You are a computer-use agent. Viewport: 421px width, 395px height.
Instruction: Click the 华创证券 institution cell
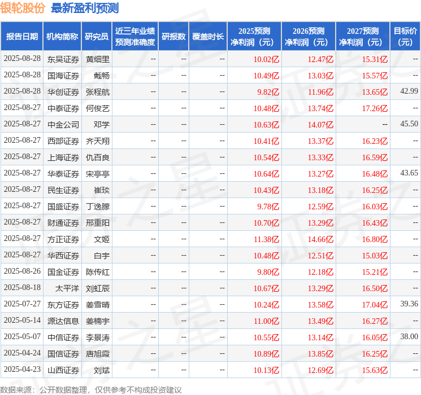click(63, 92)
